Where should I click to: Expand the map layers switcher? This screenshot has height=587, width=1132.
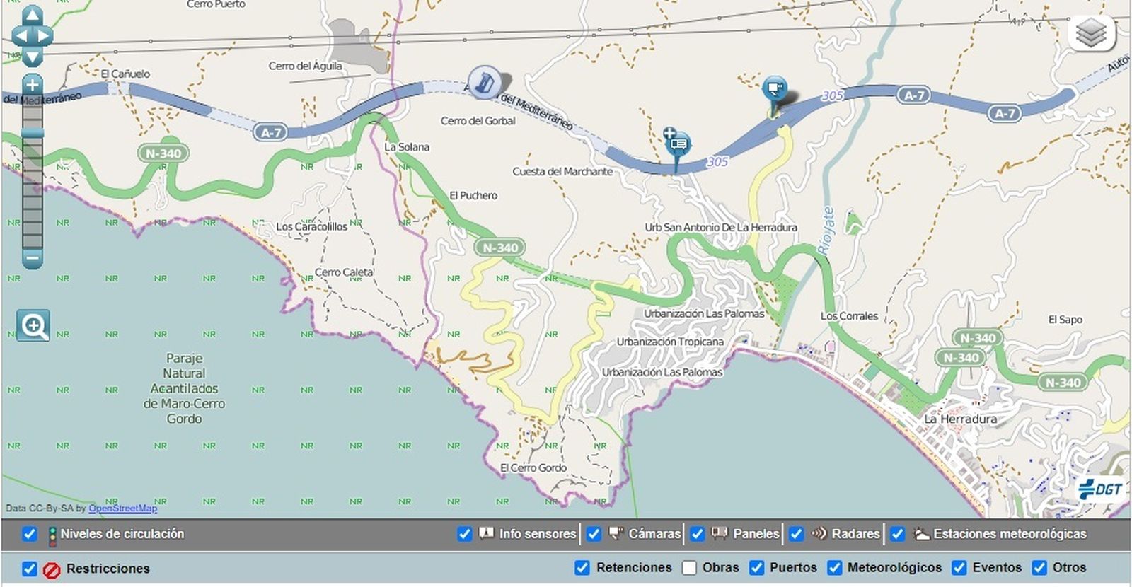point(1091,33)
